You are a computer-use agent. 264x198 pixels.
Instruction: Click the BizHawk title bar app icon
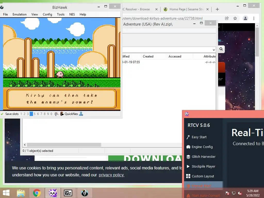click(x=2, y=7)
